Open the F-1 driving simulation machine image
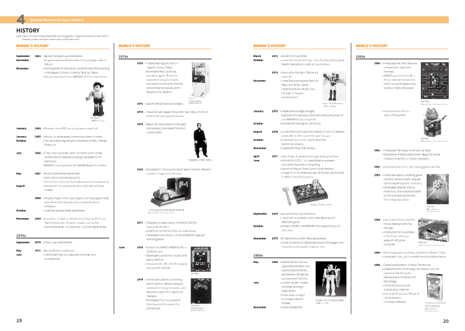 [171, 192]
